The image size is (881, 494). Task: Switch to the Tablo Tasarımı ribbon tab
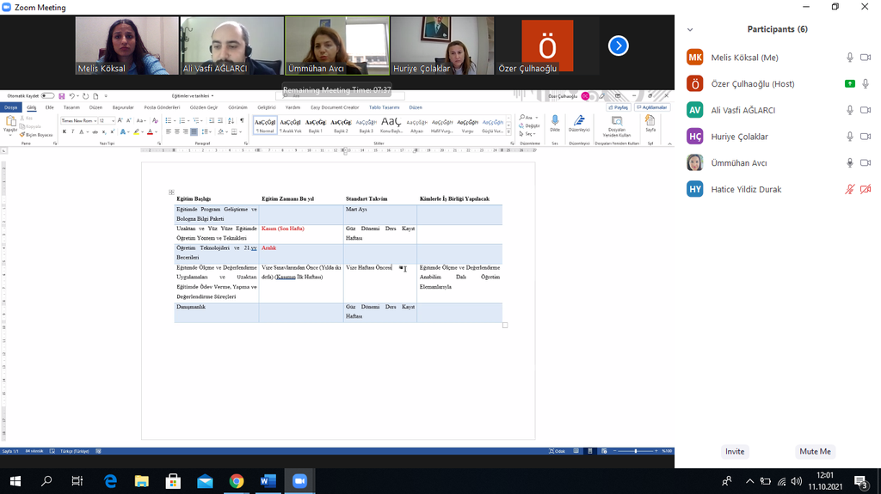tap(384, 107)
